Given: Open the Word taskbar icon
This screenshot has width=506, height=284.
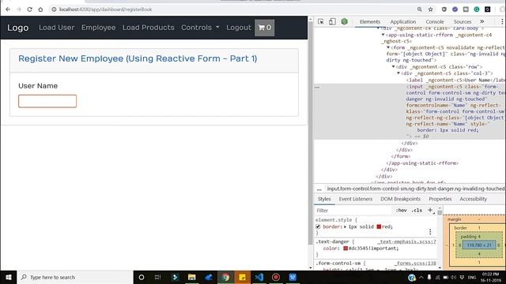Looking at the screenshot, I should [293, 277].
